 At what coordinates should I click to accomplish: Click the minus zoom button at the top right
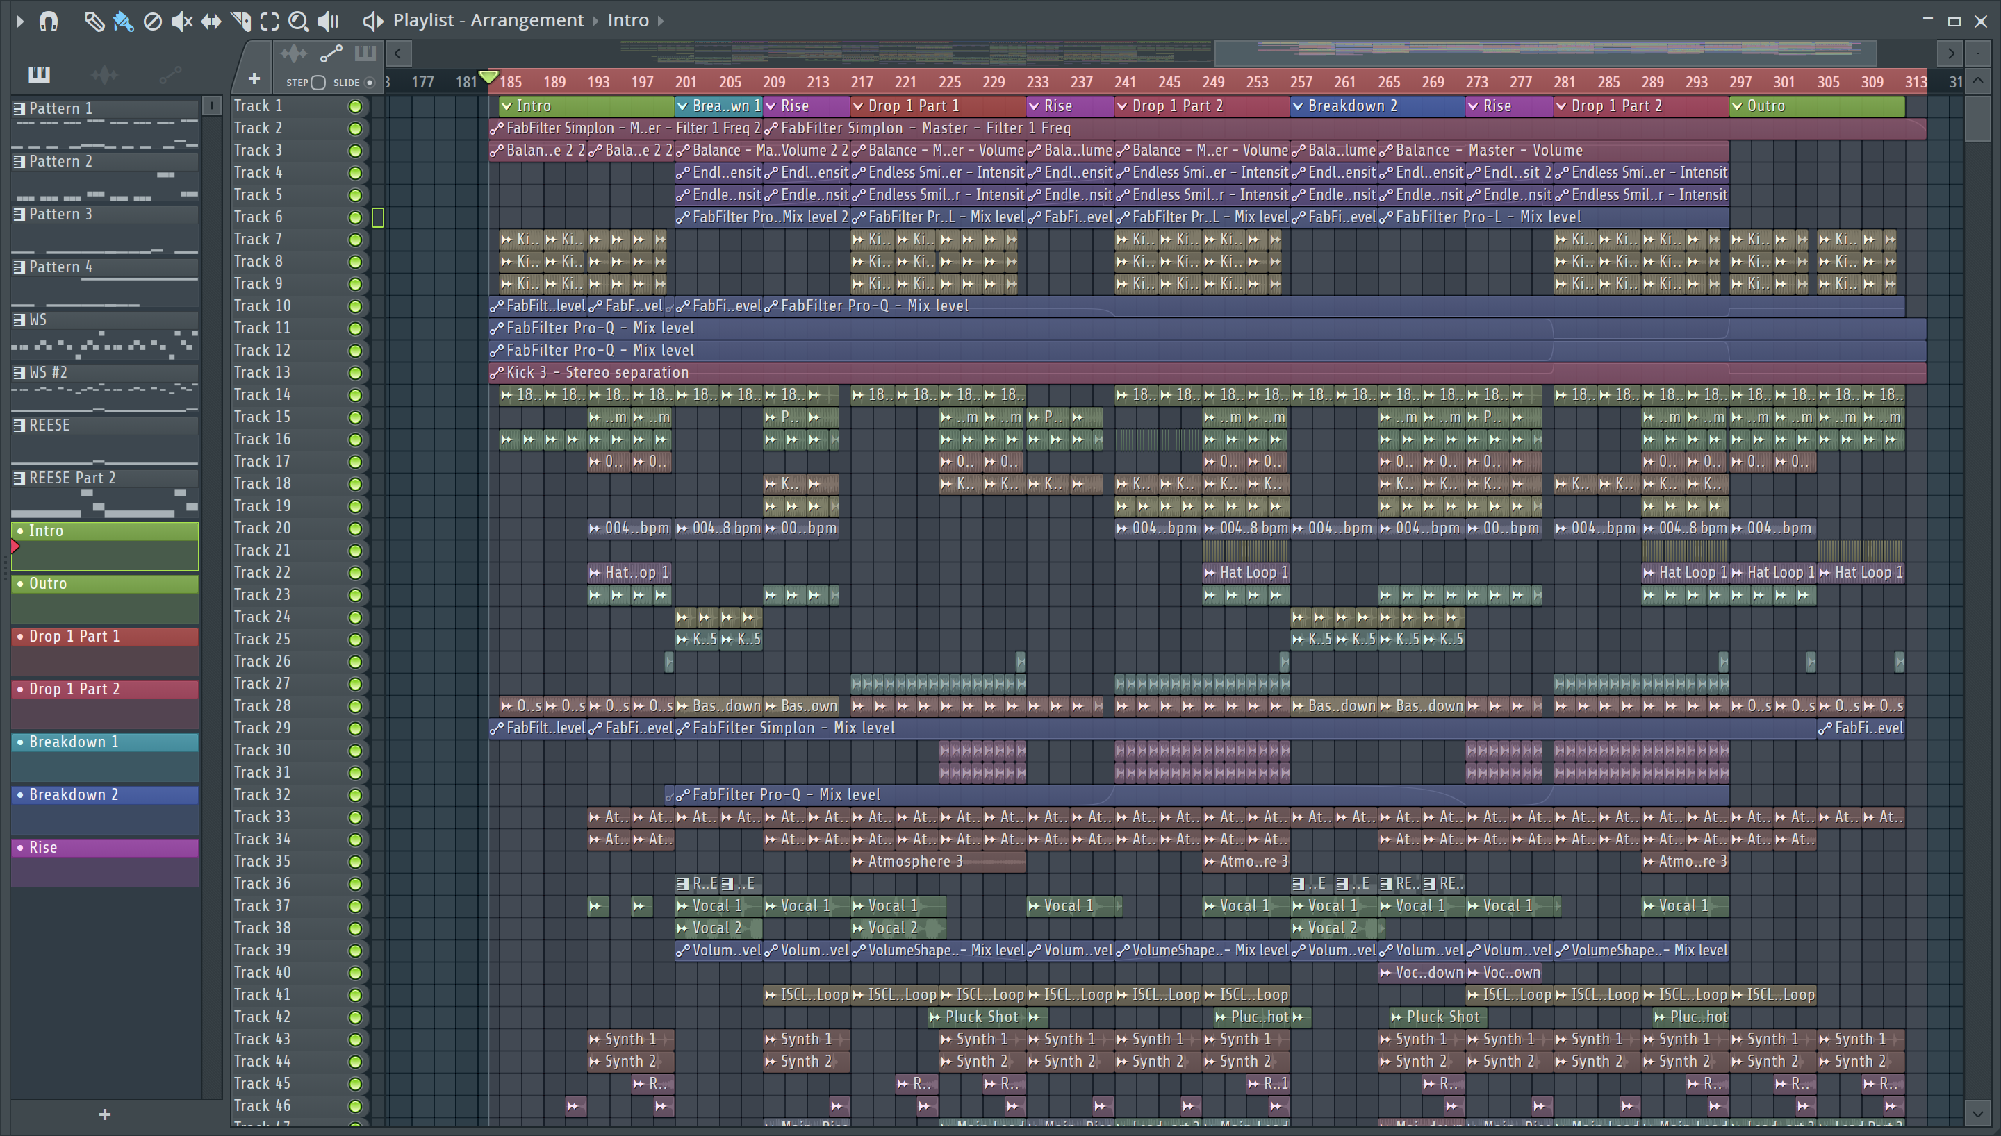click(1977, 53)
